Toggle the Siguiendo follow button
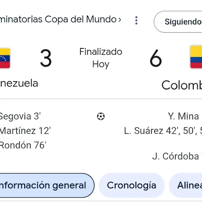The width and height of the screenshot is (202, 202). point(178,22)
